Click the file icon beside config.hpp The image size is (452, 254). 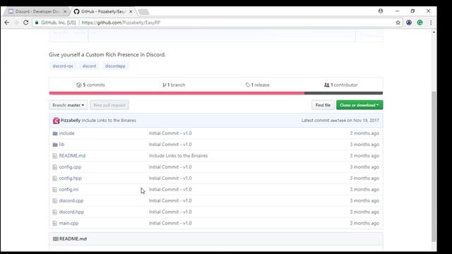55,179
